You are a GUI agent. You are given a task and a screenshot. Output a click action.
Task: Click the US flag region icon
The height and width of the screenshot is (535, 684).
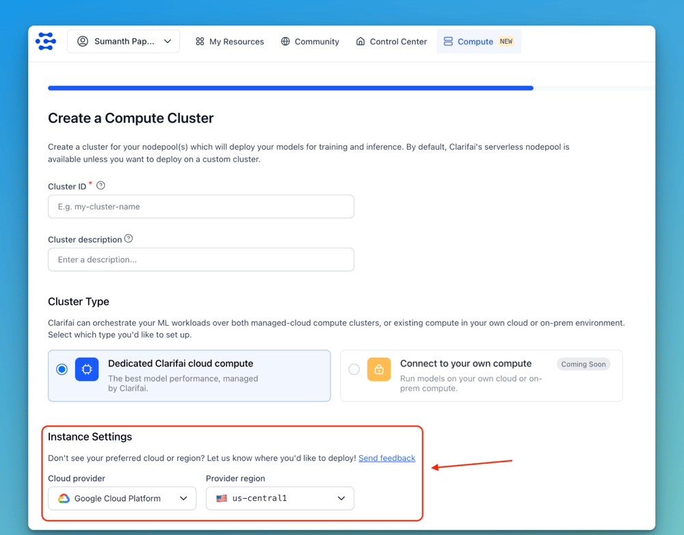pos(222,499)
